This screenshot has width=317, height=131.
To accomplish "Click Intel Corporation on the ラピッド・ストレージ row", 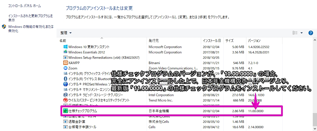I will click(x=162, y=95).
